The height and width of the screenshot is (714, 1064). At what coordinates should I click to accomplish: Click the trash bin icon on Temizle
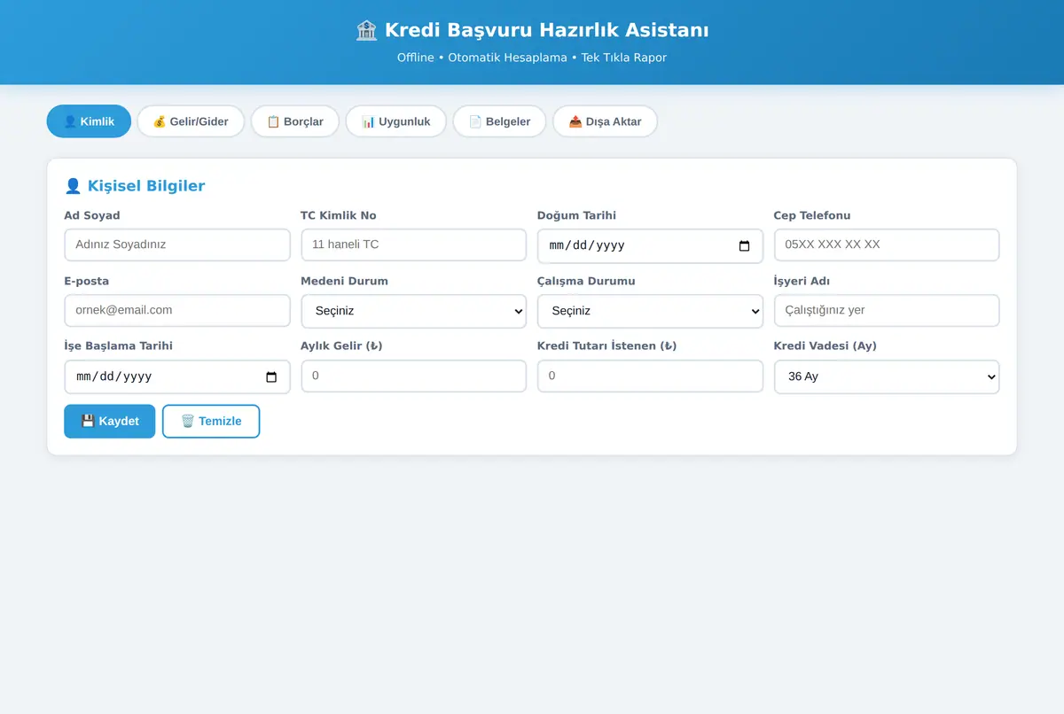pos(187,421)
